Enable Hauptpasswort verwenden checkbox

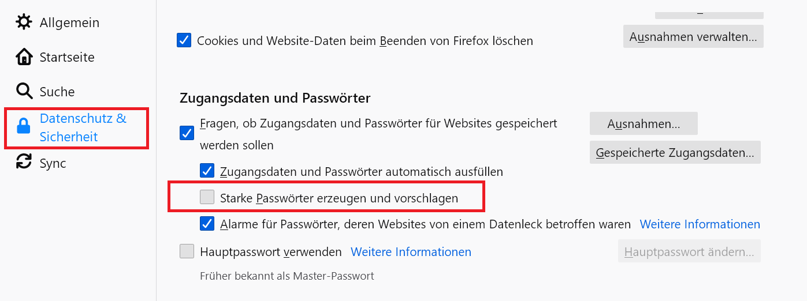click(x=187, y=251)
